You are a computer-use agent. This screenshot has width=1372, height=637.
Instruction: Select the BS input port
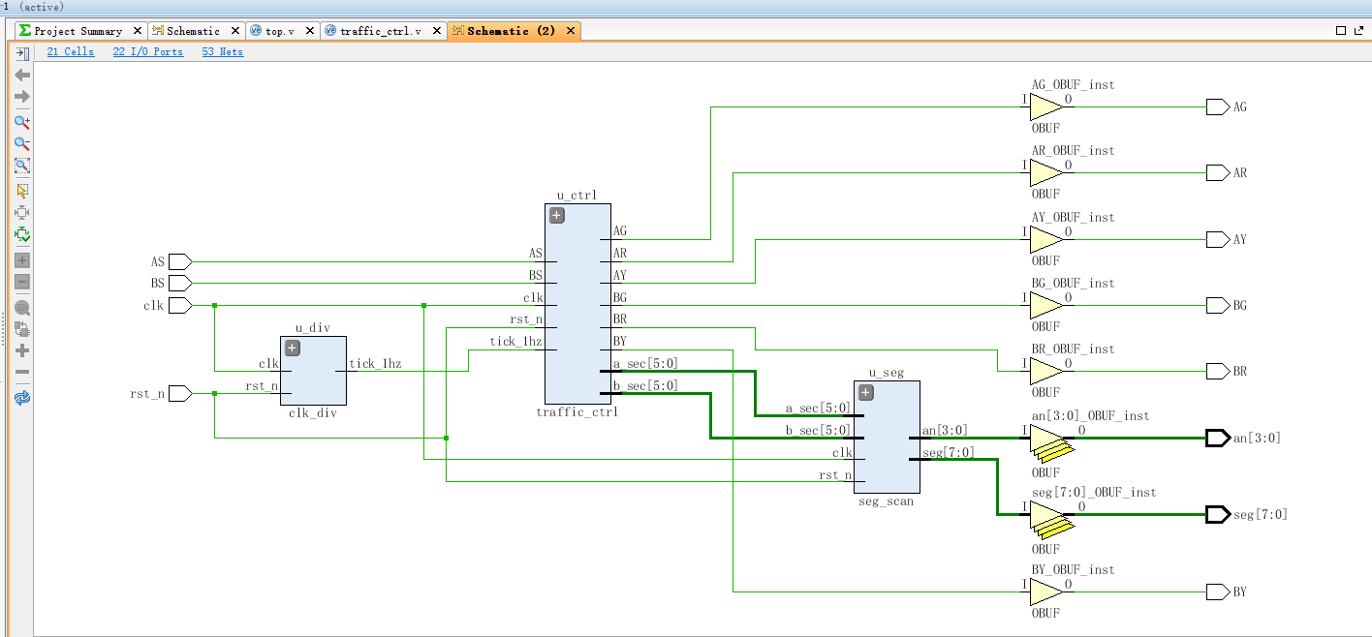180,284
